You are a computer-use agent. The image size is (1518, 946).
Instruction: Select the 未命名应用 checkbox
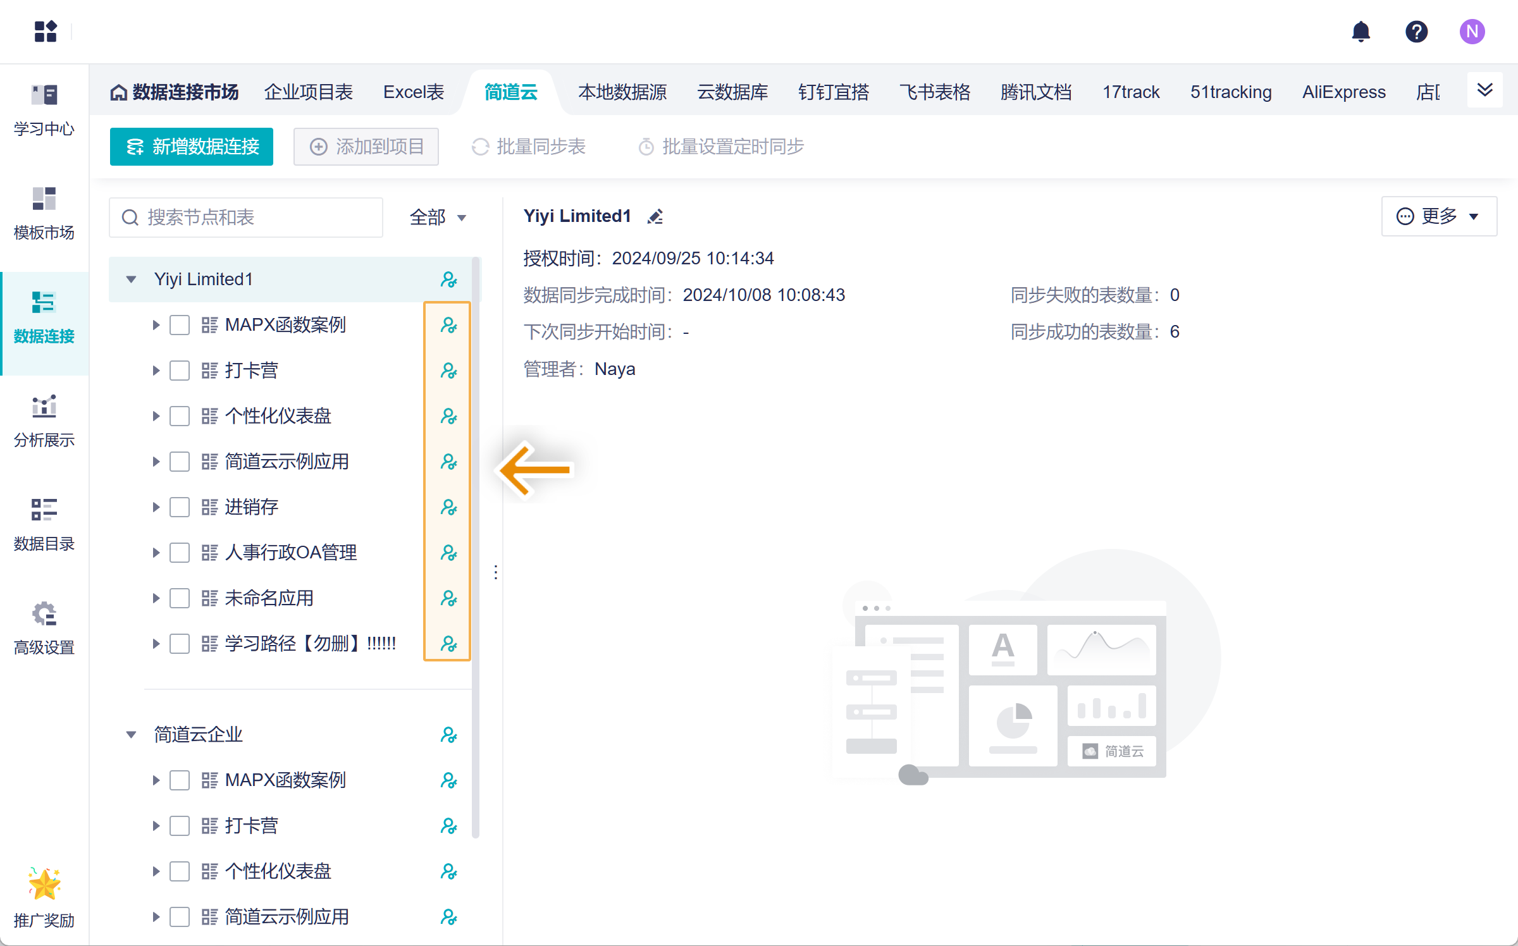180,598
